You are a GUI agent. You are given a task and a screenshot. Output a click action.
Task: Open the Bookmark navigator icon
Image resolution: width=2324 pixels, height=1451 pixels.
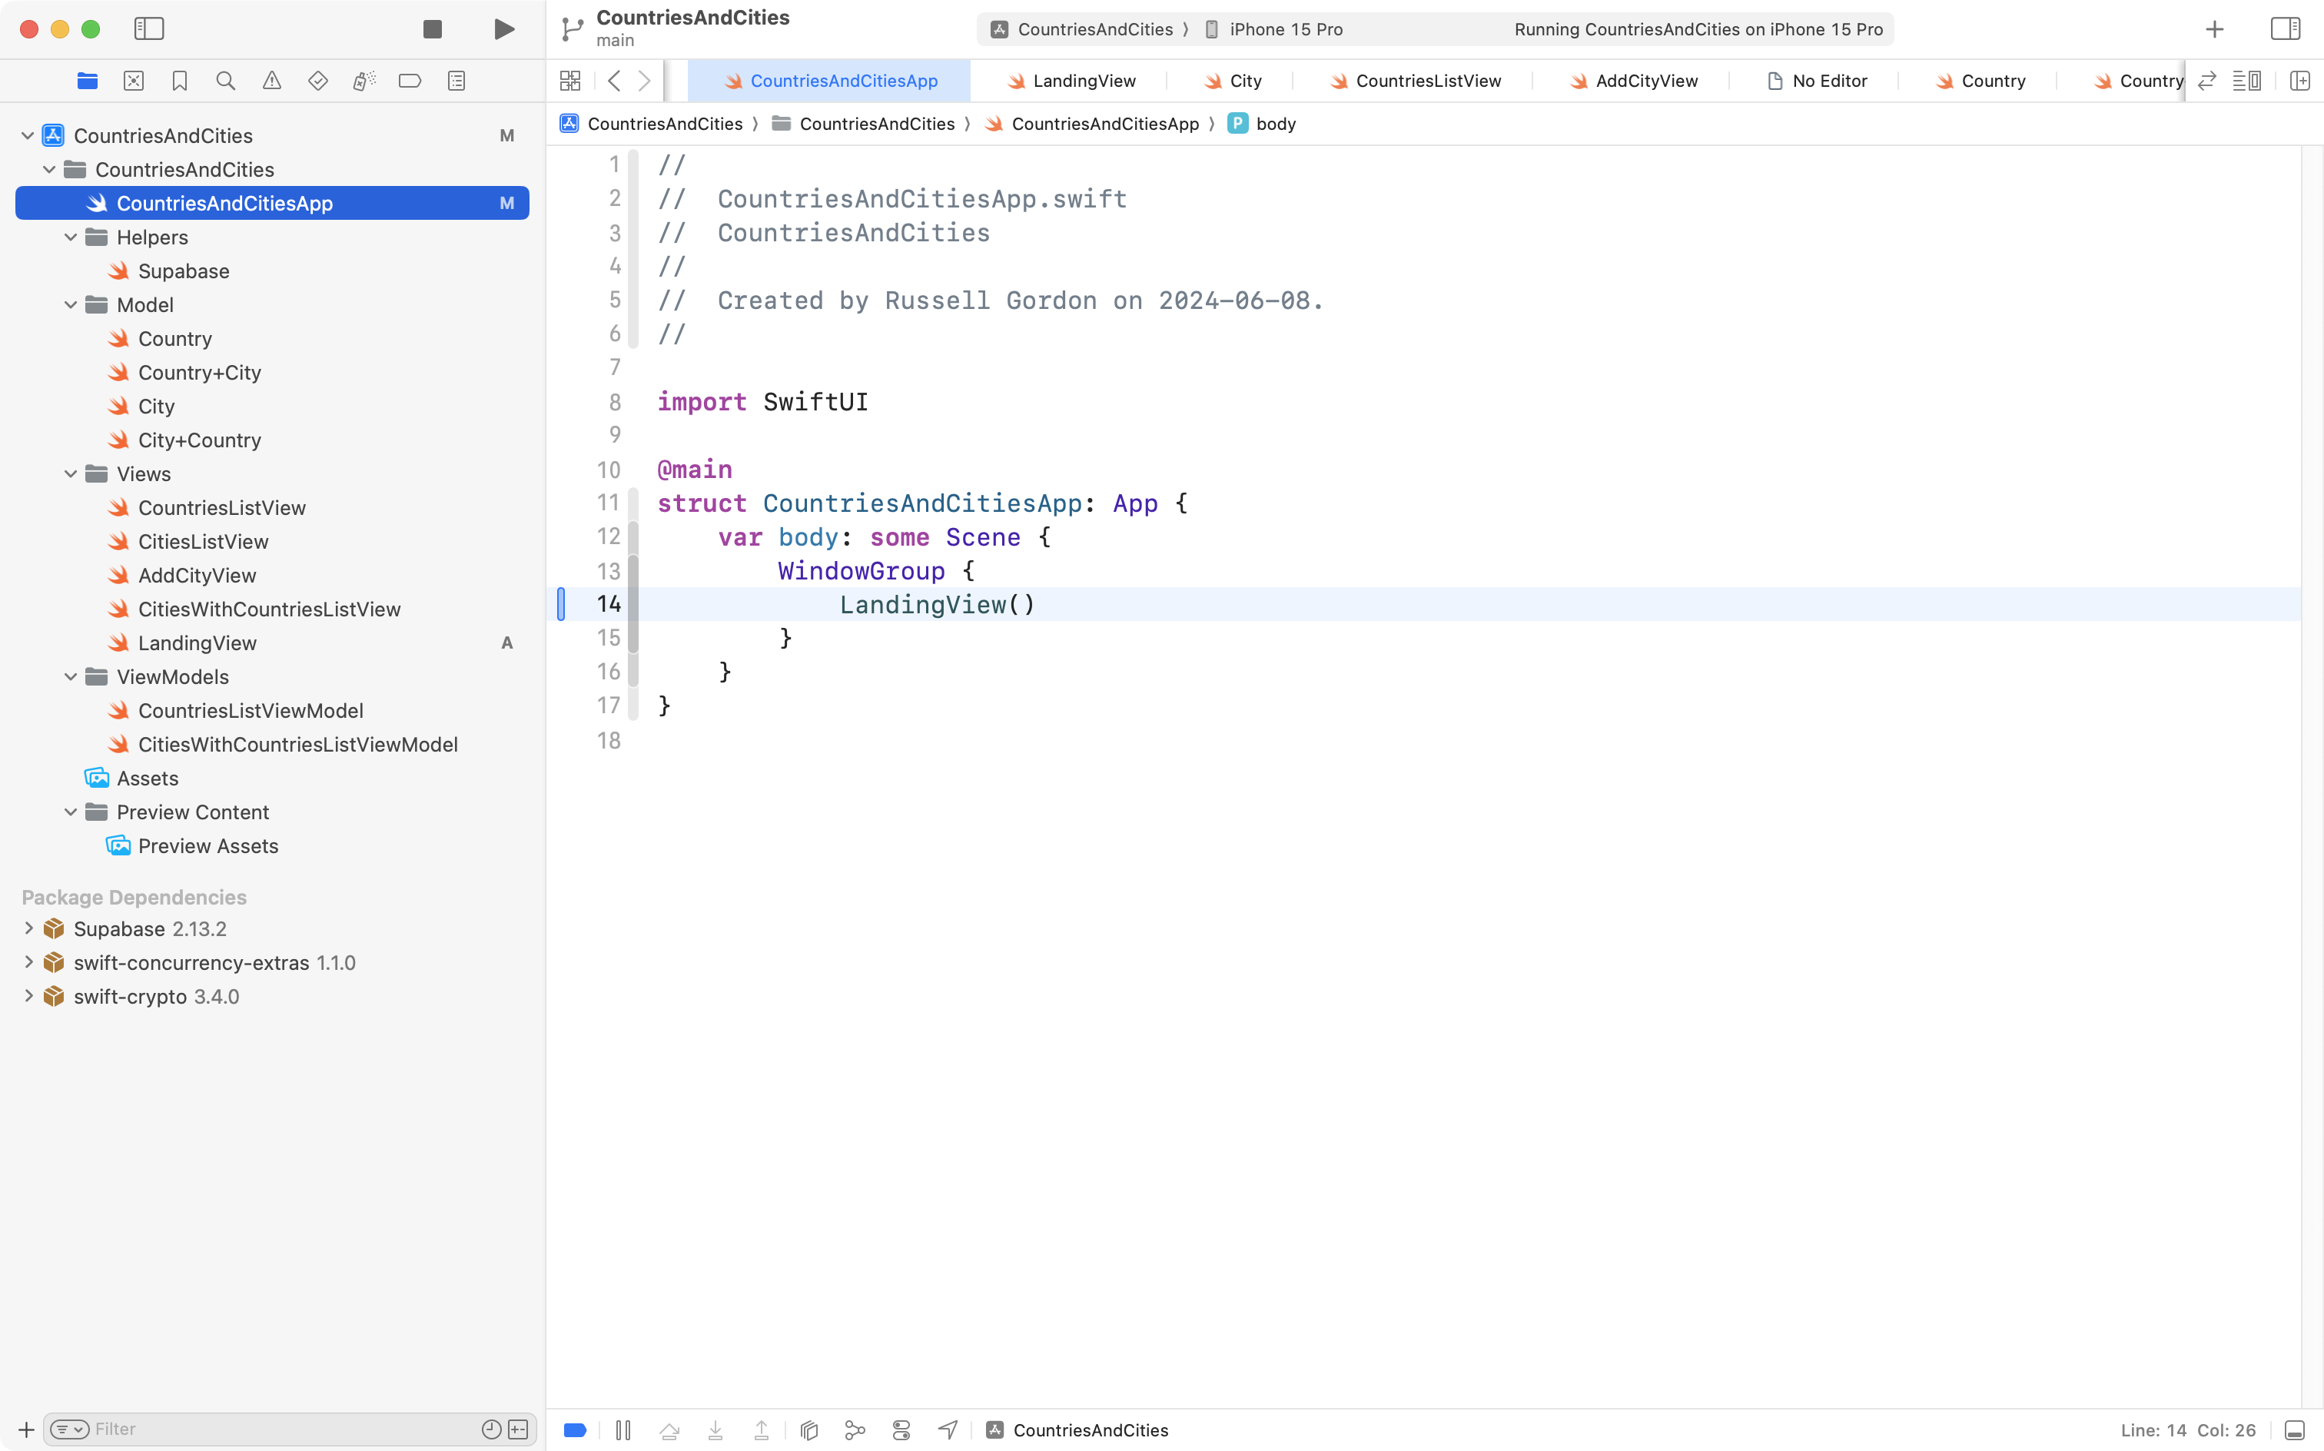click(179, 81)
